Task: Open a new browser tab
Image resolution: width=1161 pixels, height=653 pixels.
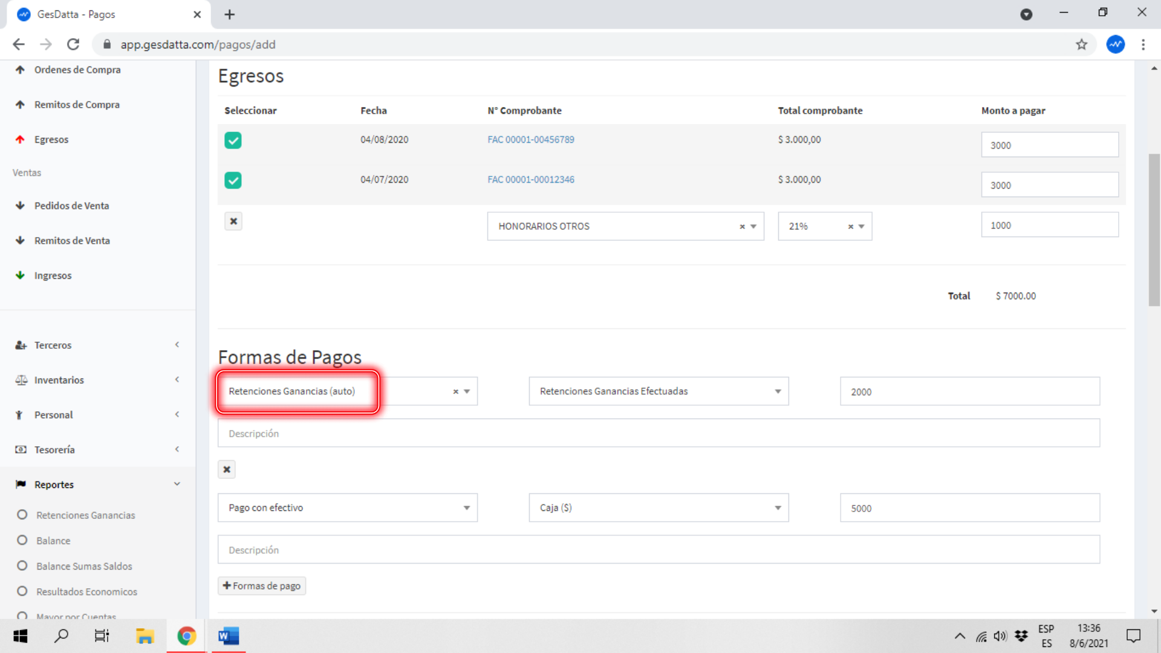Action: 229,15
